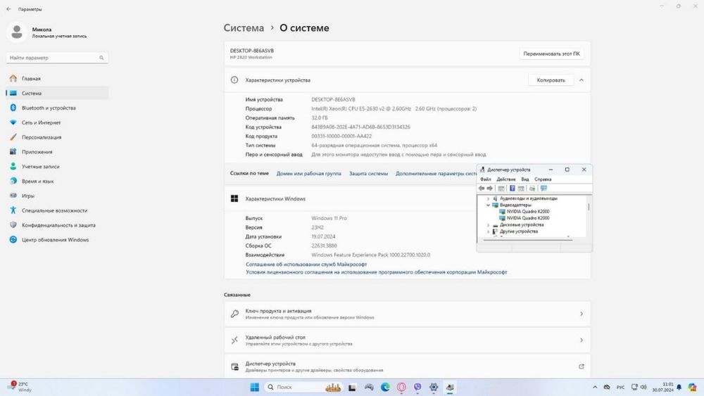Click the Микола user account avatar
The width and height of the screenshot is (704, 396).
point(17,32)
